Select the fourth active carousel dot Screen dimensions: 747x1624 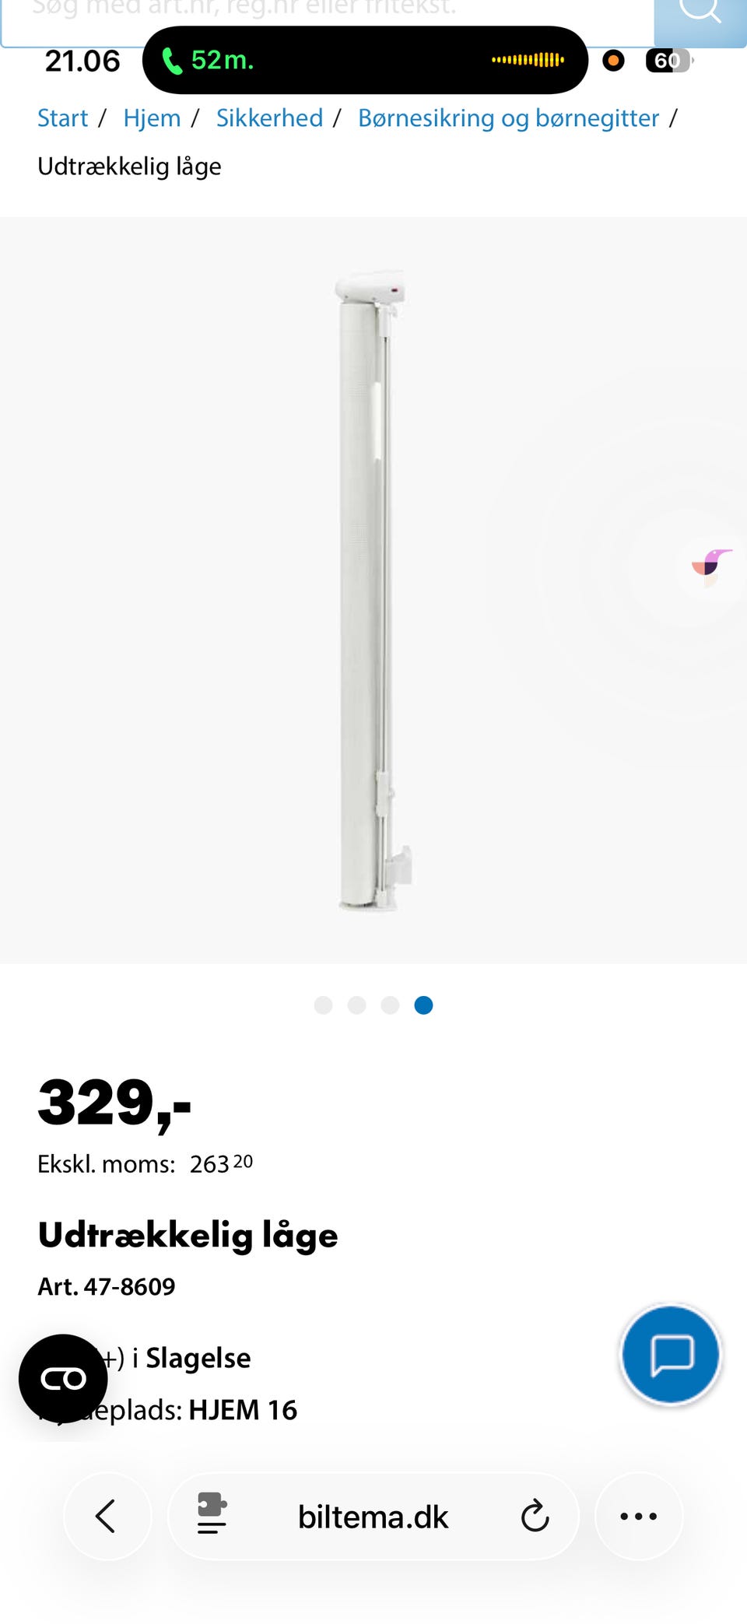tap(423, 1005)
